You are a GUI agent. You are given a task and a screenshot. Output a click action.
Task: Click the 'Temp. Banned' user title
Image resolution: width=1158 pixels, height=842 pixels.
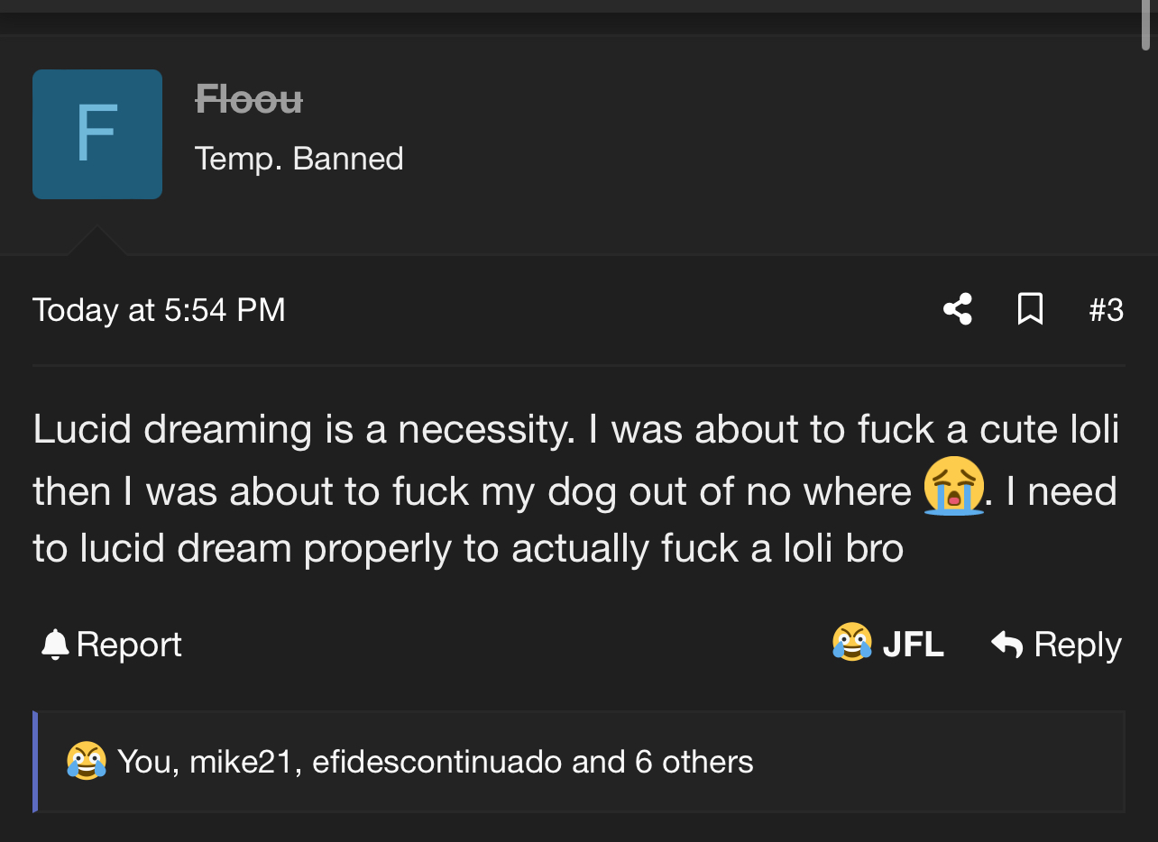pos(299,159)
